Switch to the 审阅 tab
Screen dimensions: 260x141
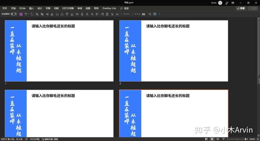[x=80, y=8]
